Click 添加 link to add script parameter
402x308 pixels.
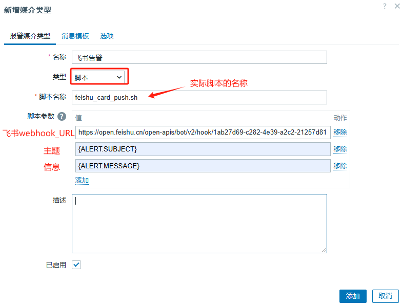click(82, 180)
